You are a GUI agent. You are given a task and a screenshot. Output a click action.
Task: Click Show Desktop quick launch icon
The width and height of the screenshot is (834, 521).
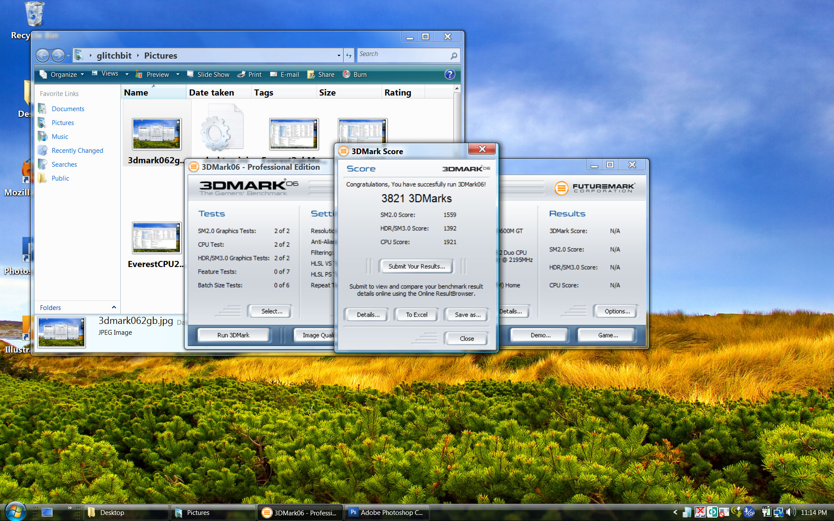[47, 512]
